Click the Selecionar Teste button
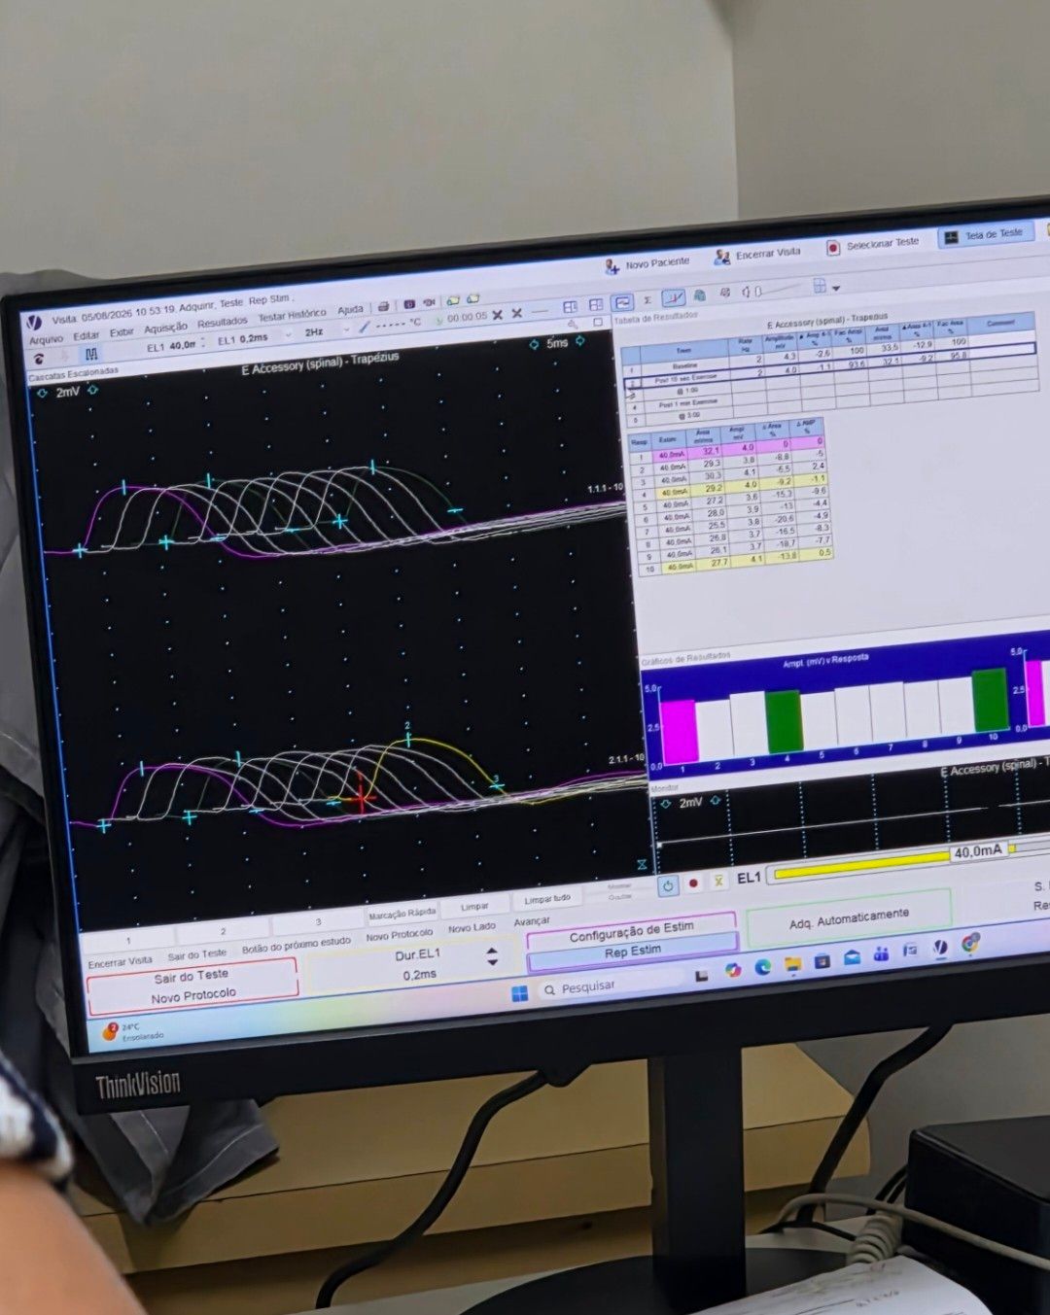 pos(873,244)
